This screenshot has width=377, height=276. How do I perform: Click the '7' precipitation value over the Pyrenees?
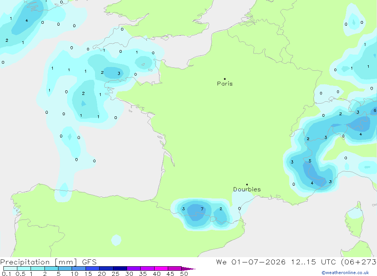(202, 209)
